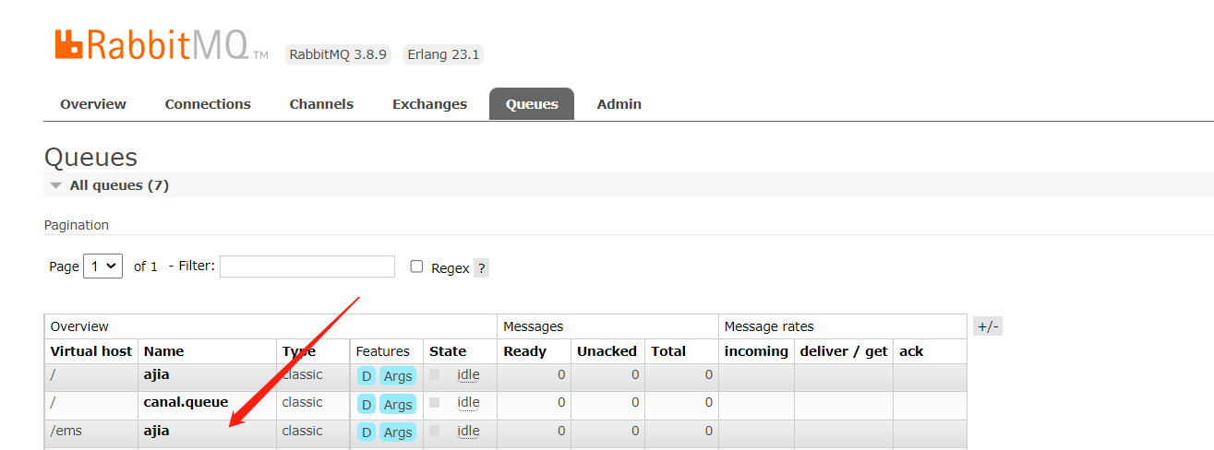Click the Args badge in the first ajia row

398,376
